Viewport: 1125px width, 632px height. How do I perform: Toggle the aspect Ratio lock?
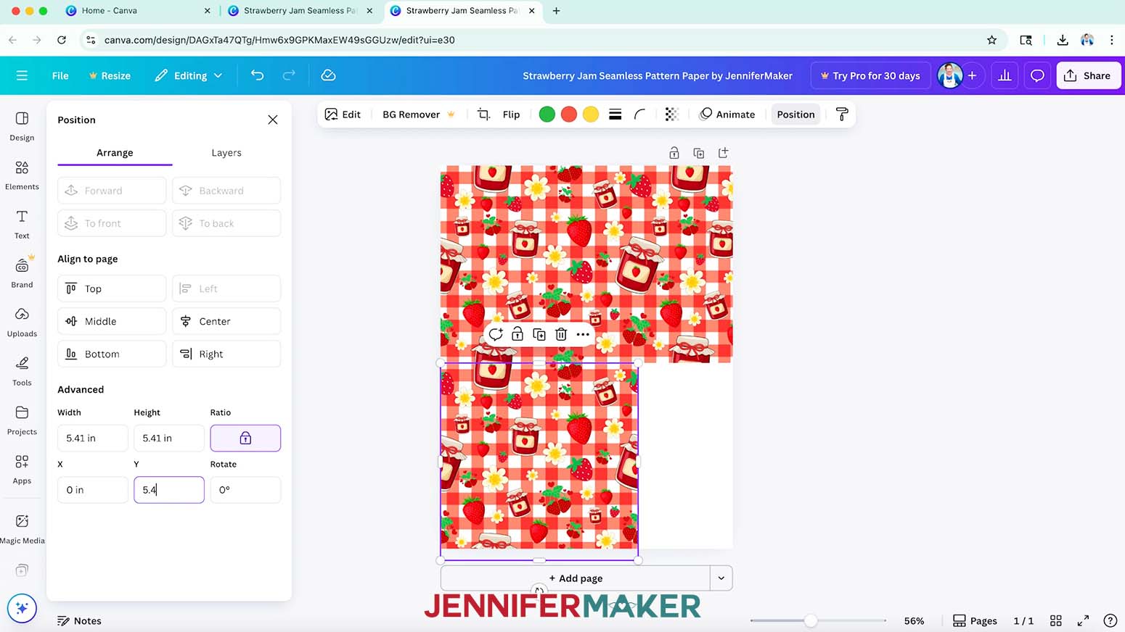pyautogui.click(x=245, y=438)
